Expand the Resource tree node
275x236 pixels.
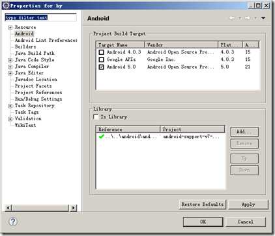10,27
